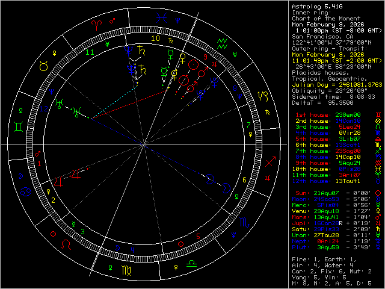
Task: Click house number 10 in the wheel
Action: [x=155, y=39]
